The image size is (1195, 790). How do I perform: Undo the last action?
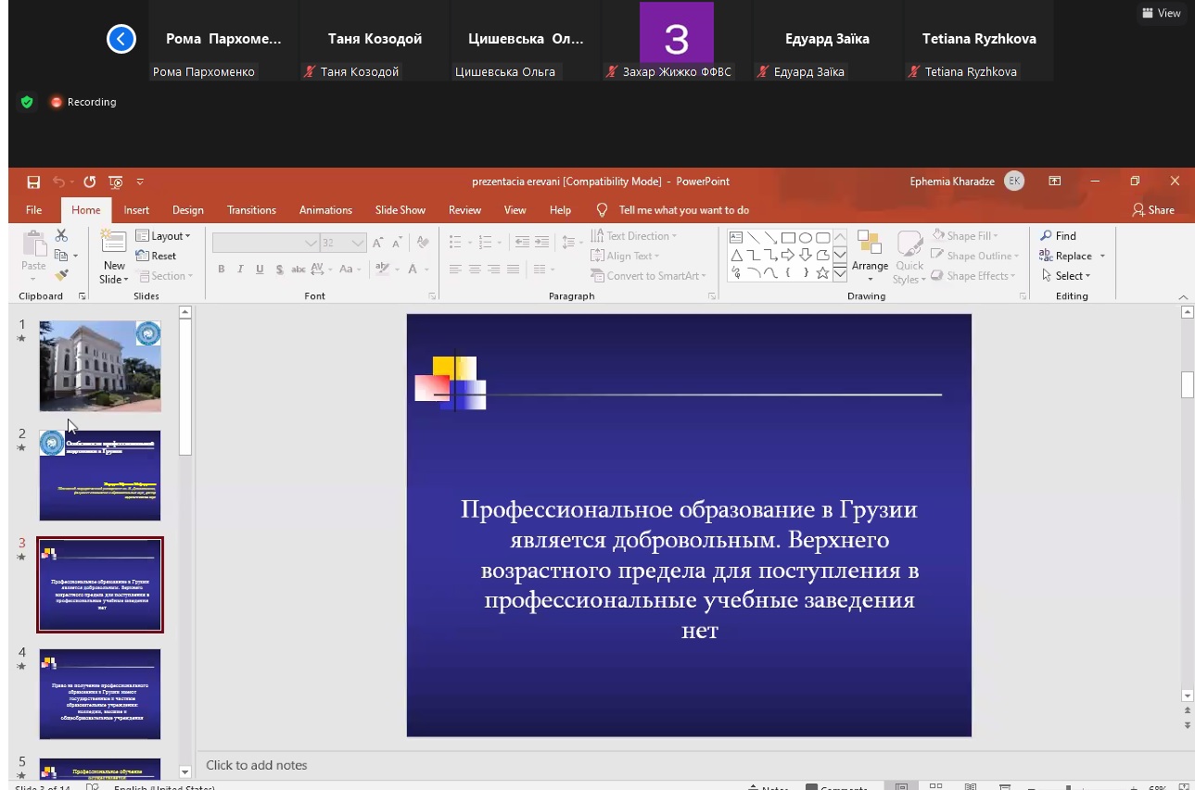pos(59,182)
